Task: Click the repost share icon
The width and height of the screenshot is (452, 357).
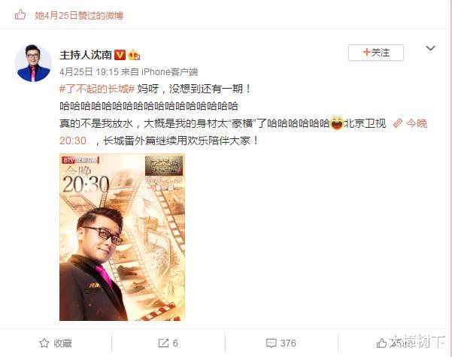Action: pyautogui.click(x=163, y=343)
